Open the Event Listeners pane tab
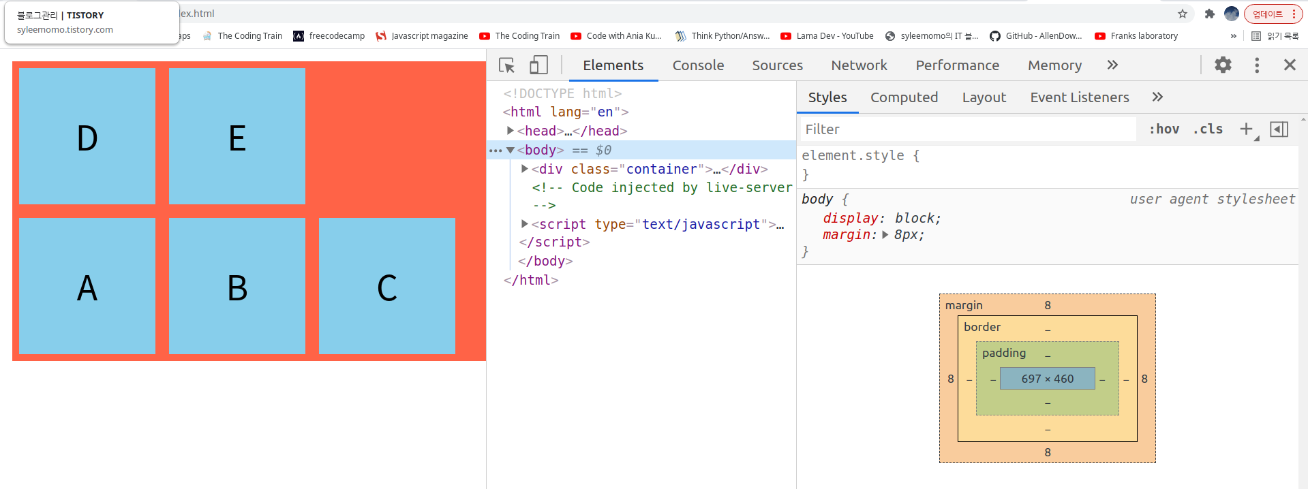 (1080, 97)
